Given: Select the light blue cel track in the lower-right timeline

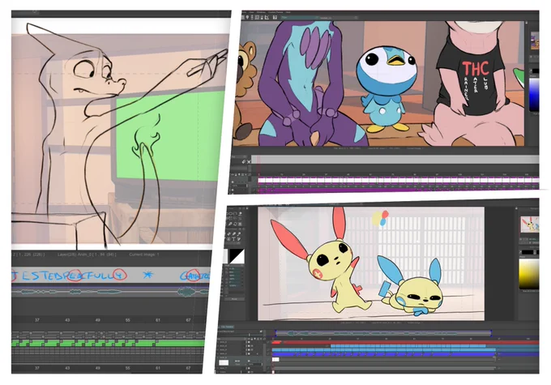Looking at the screenshot, I should pos(383,350).
